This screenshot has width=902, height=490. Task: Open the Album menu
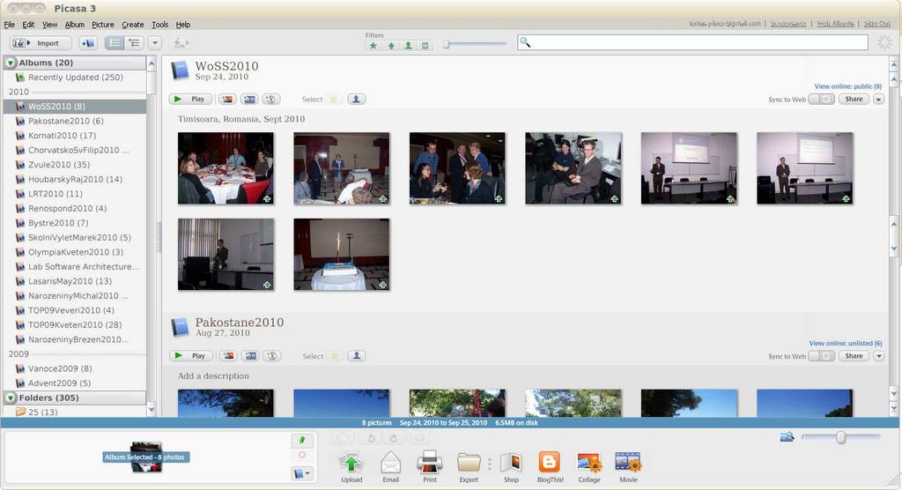tap(74, 24)
